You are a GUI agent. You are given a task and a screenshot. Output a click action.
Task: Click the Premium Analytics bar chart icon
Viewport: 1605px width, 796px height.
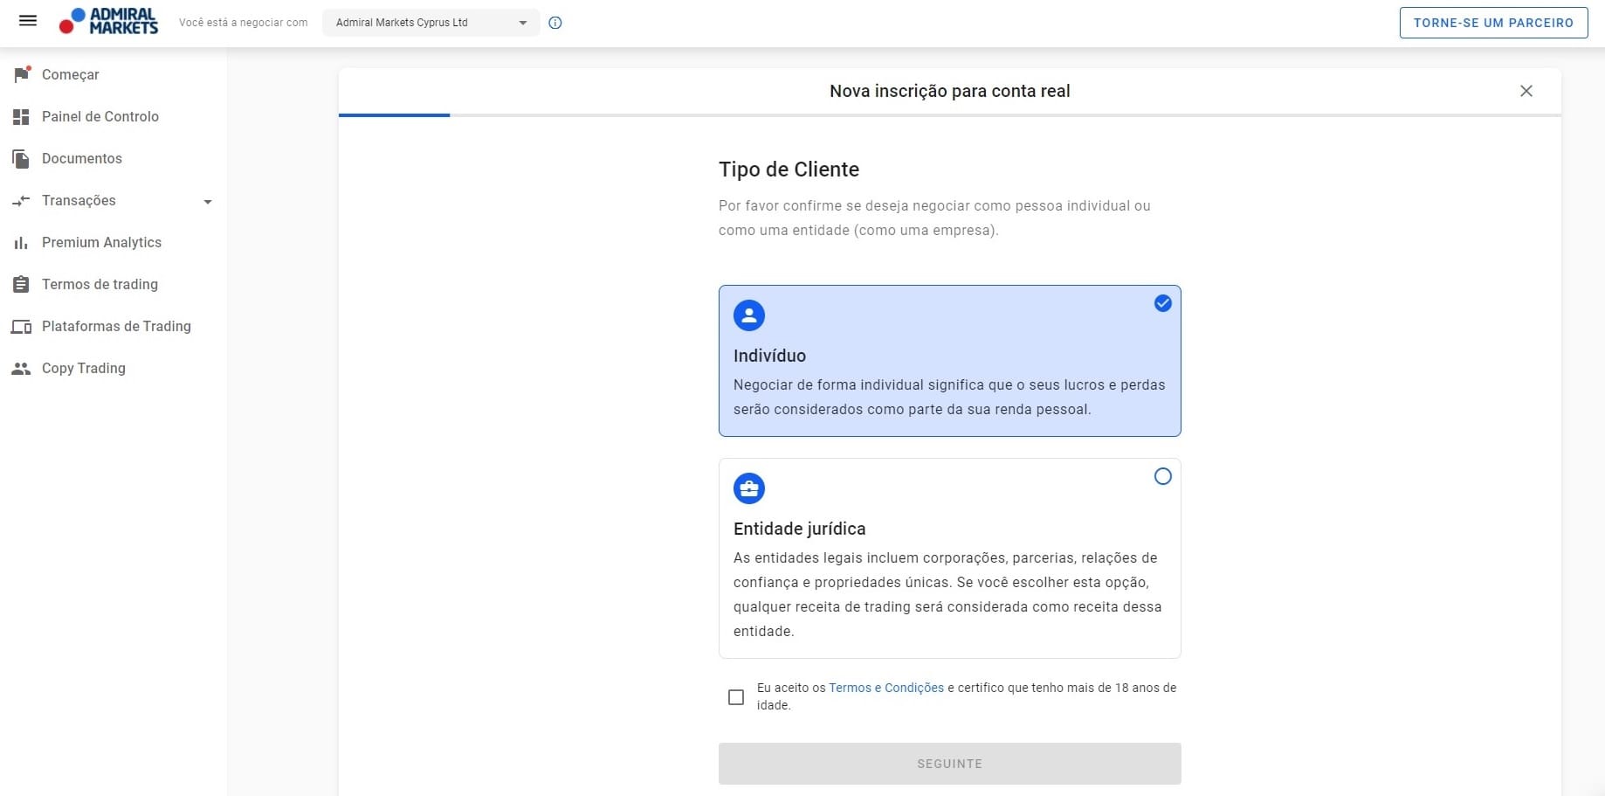tap(21, 242)
